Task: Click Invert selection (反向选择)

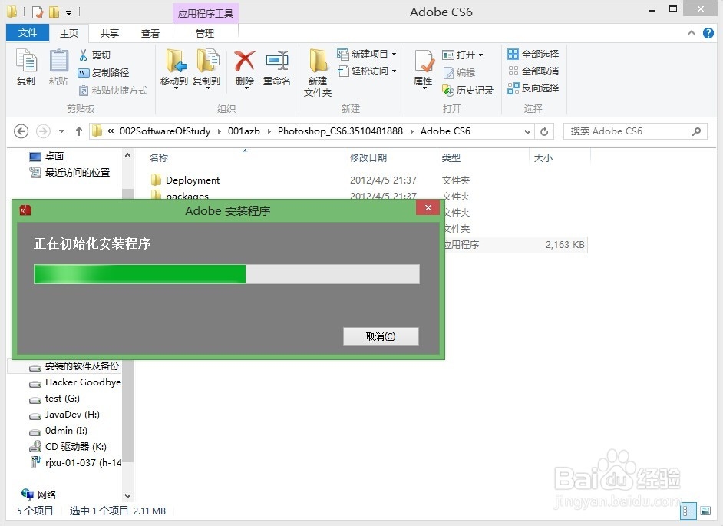Action: click(533, 88)
